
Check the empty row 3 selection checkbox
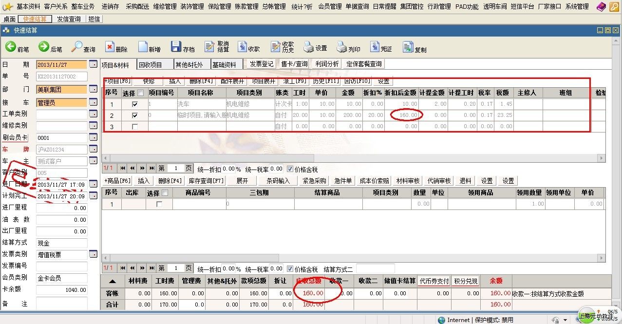(135, 127)
